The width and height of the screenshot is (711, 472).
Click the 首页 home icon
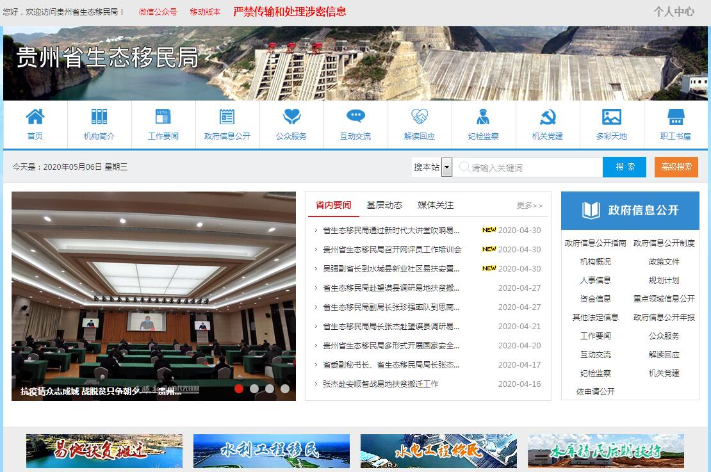(x=35, y=117)
